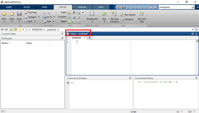
Task: Open Workspace panel actions menu
Action: click(x=62, y=38)
